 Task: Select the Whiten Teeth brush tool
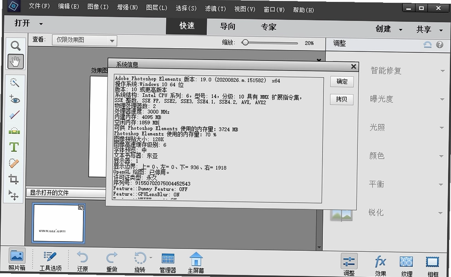14,115
